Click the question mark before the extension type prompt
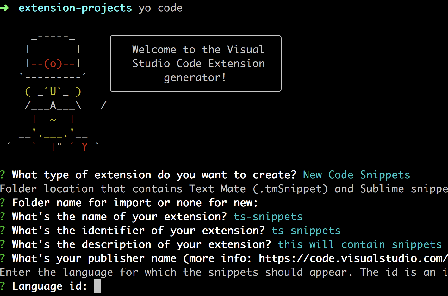The height and width of the screenshot is (296, 448). click(x=3, y=175)
